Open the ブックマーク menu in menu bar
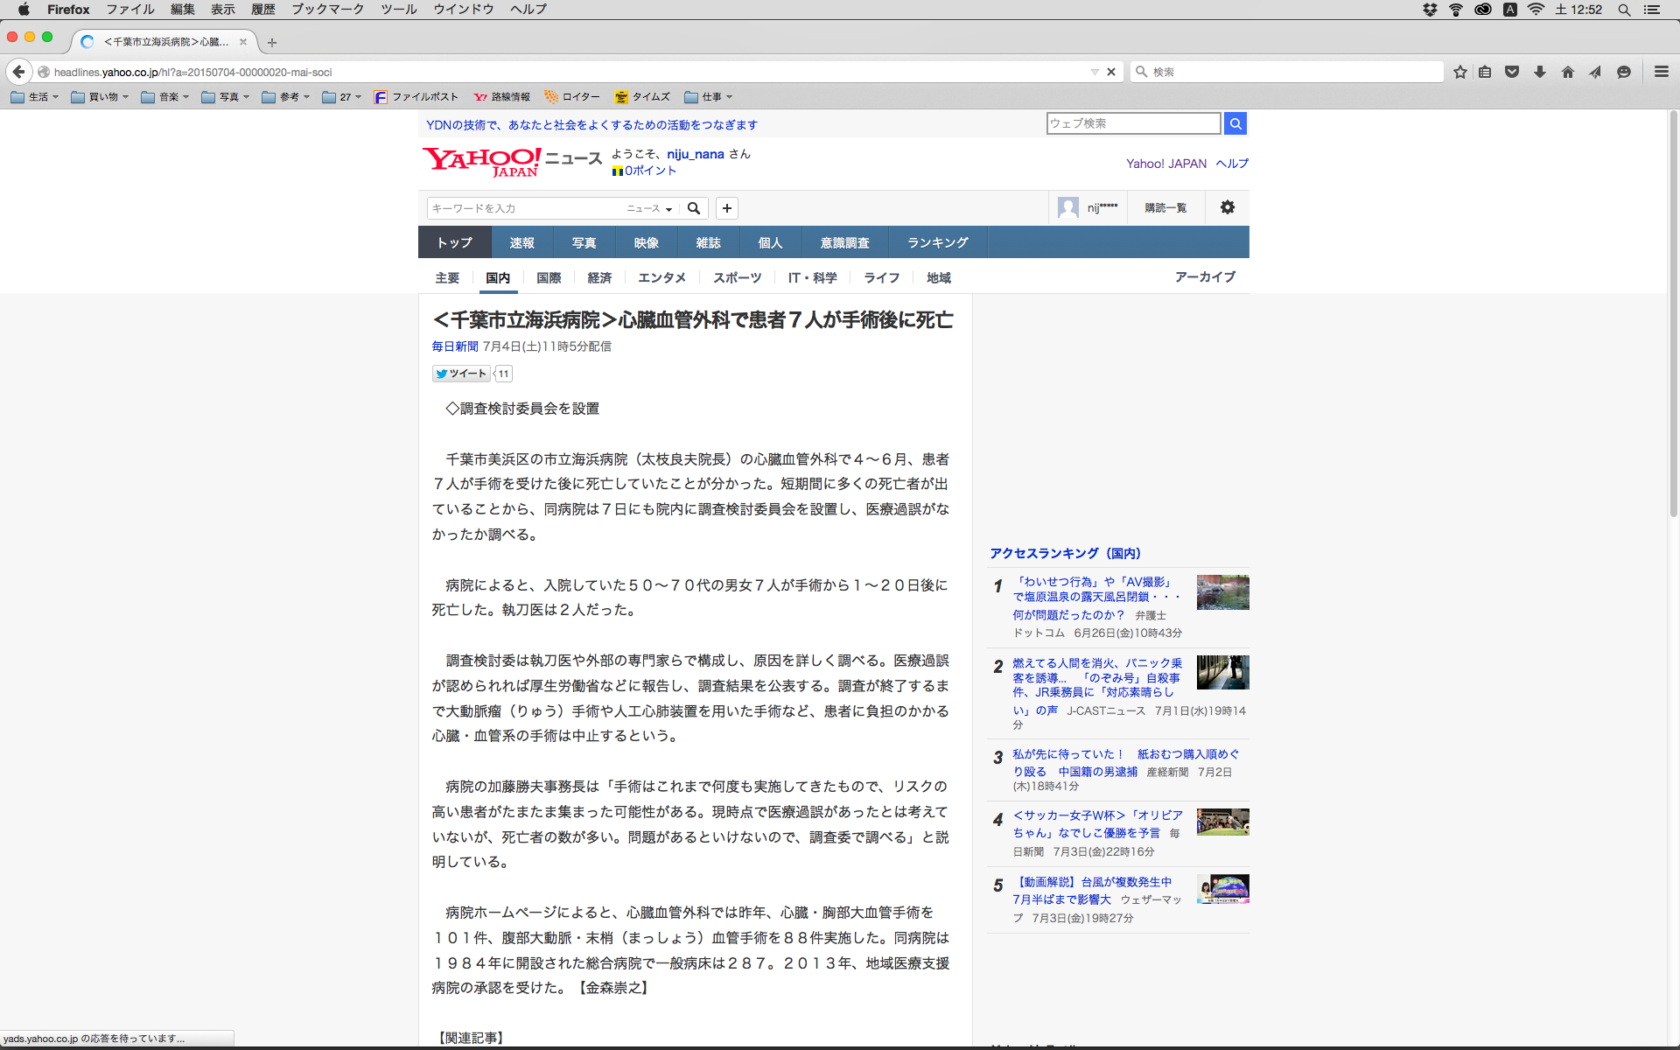 tap(327, 10)
